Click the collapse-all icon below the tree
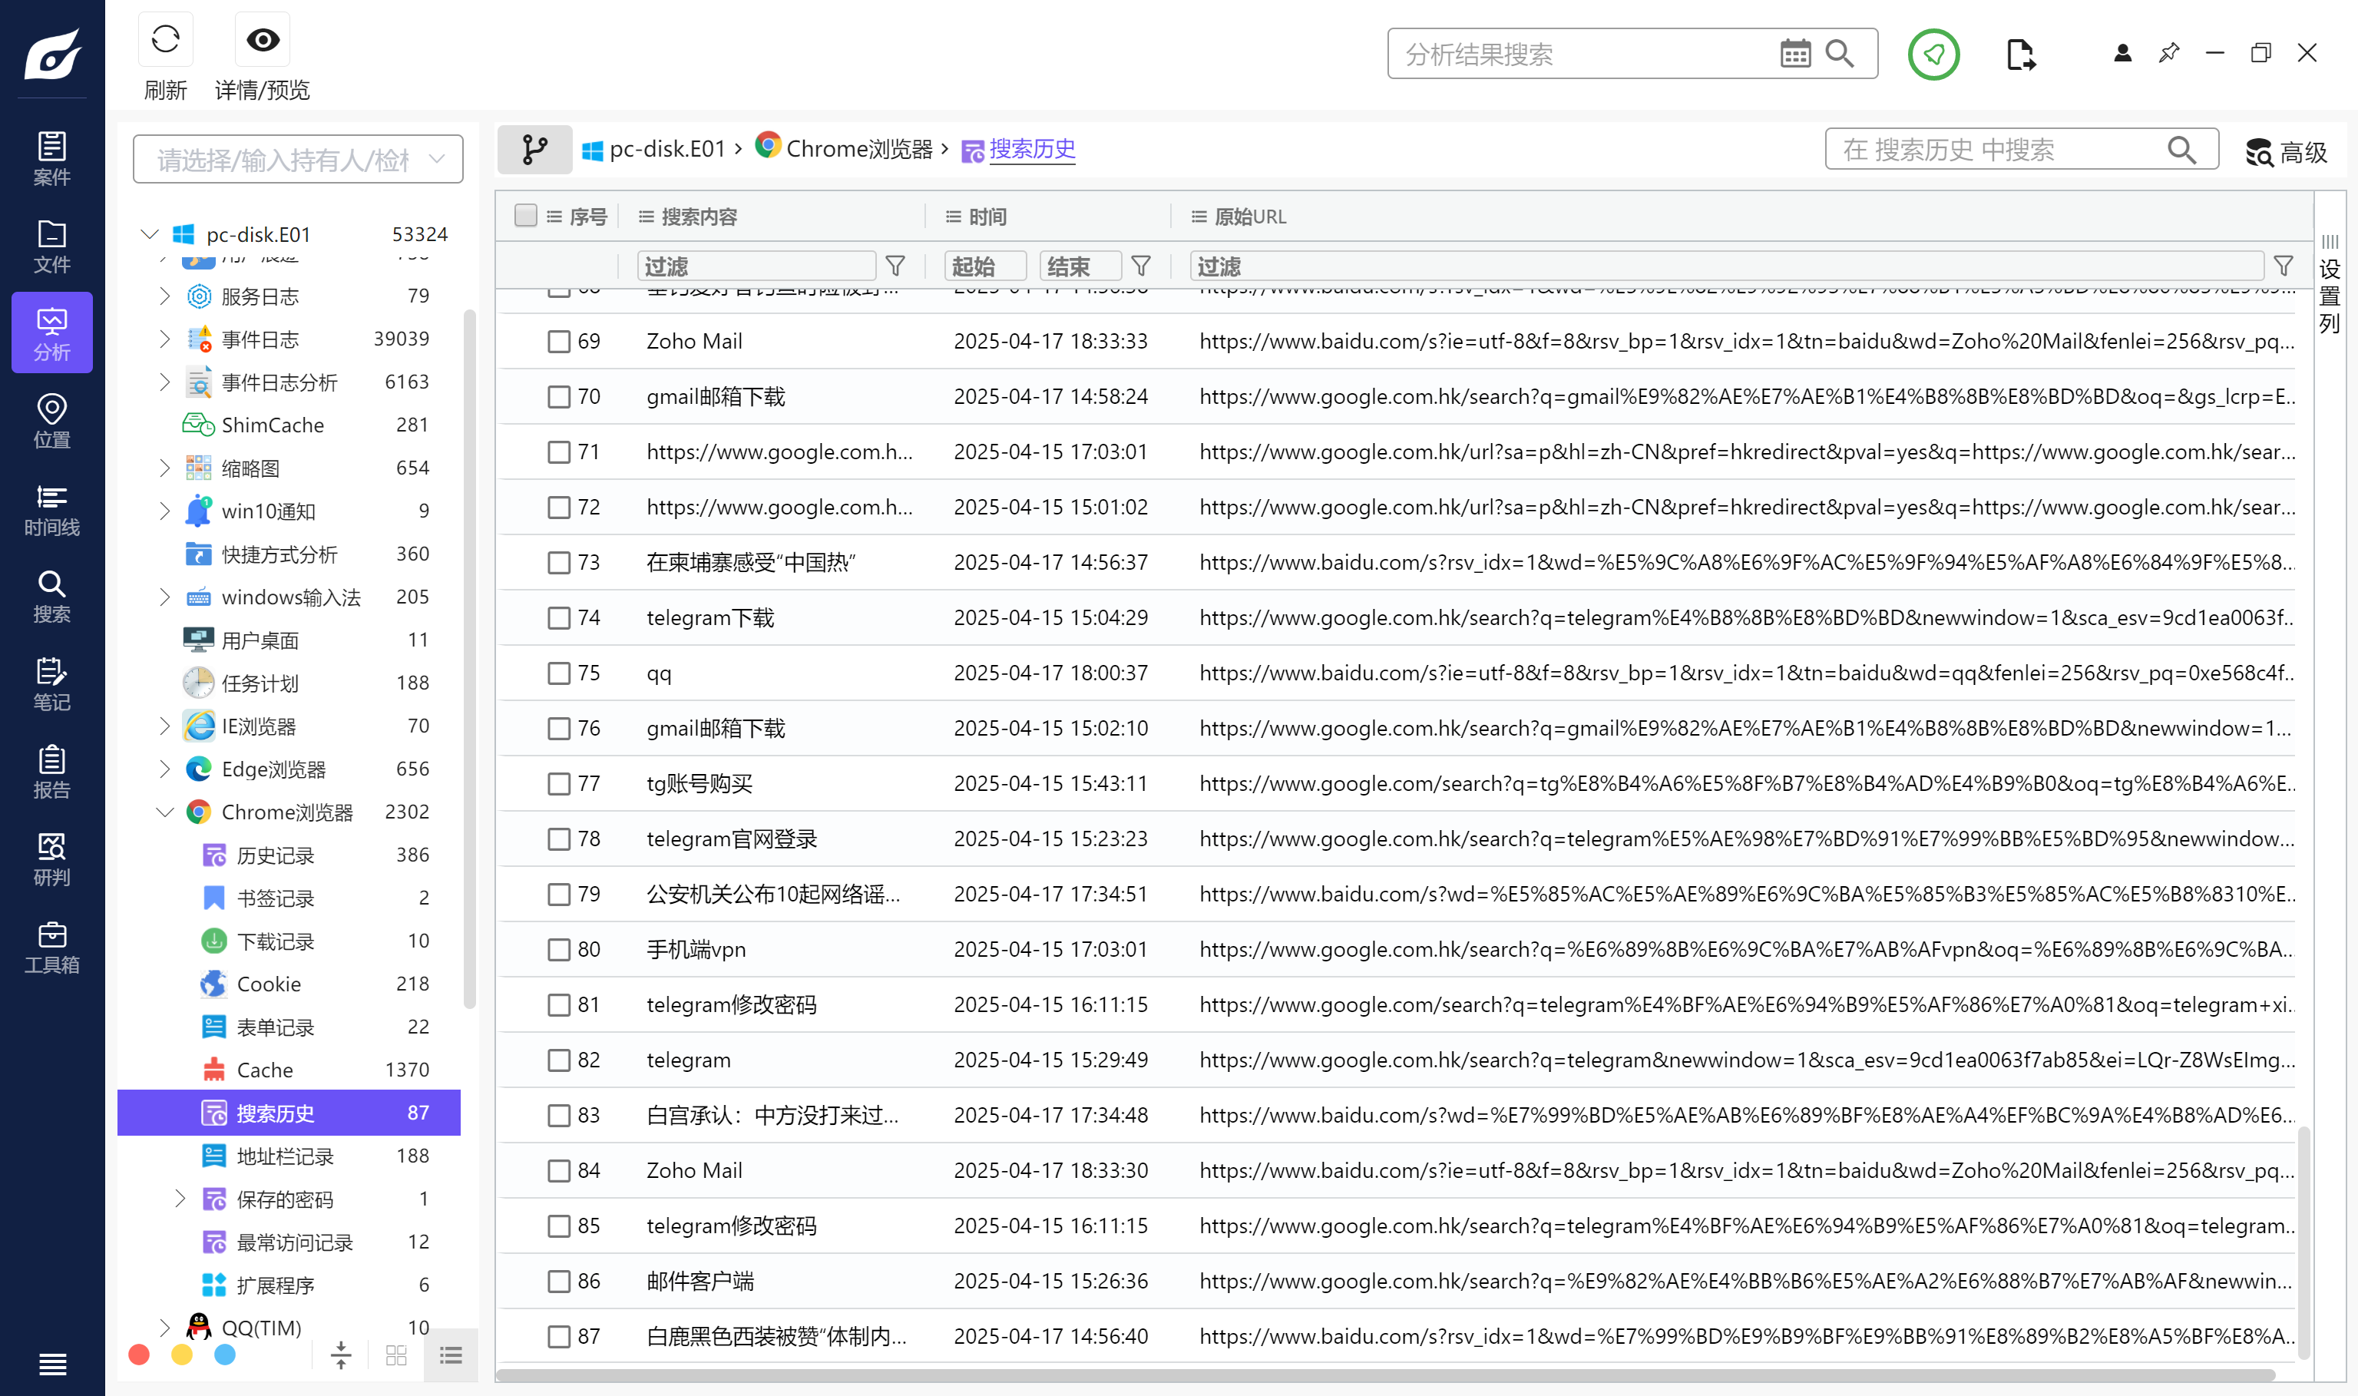Screen dimensions: 2358x1396 tap(340, 1355)
